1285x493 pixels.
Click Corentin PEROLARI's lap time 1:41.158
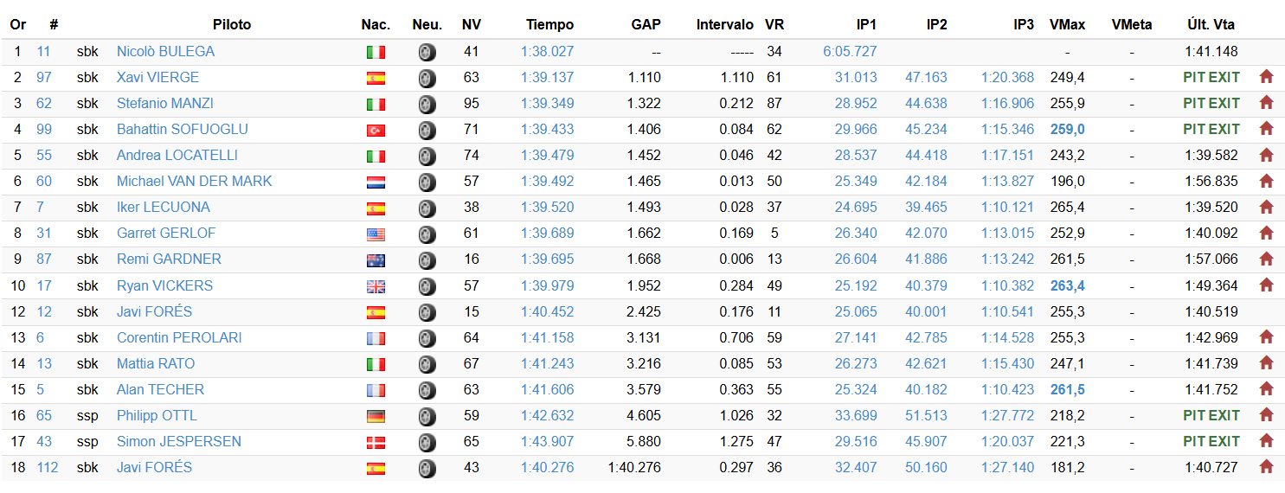point(547,338)
